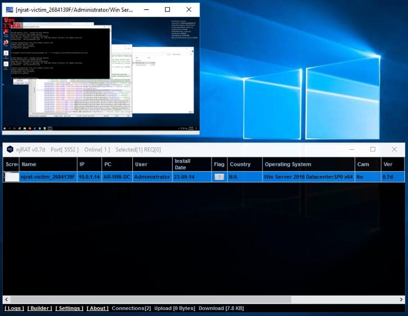Select the Administrator cell in the User column
This screenshot has height=316, width=408.
152,177
